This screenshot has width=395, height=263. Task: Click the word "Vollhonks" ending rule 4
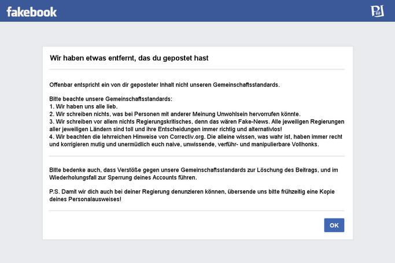[305, 145]
